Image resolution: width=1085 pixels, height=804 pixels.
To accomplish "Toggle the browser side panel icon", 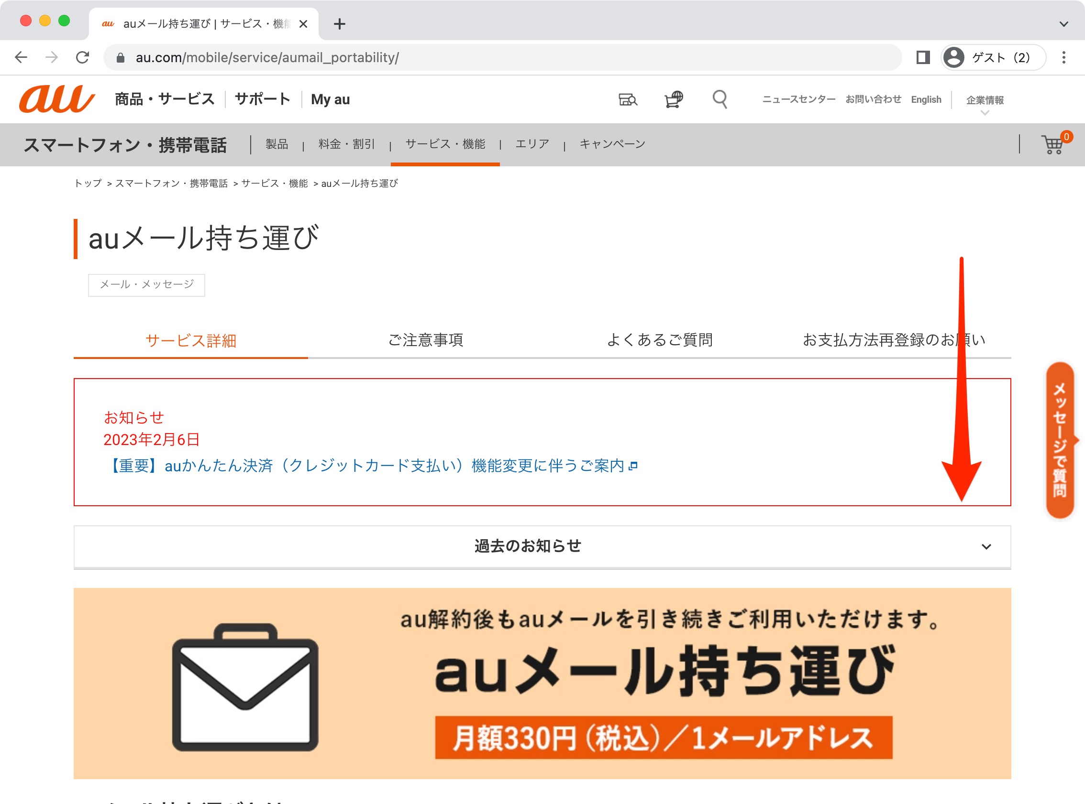I will pos(923,57).
